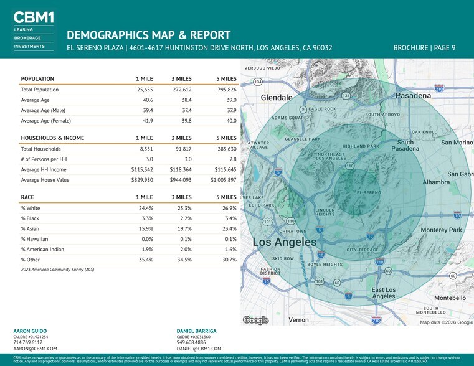Viewport: 474px width, 366px height.
Task: Click the Glendale label on the map
Action: tap(277, 98)
